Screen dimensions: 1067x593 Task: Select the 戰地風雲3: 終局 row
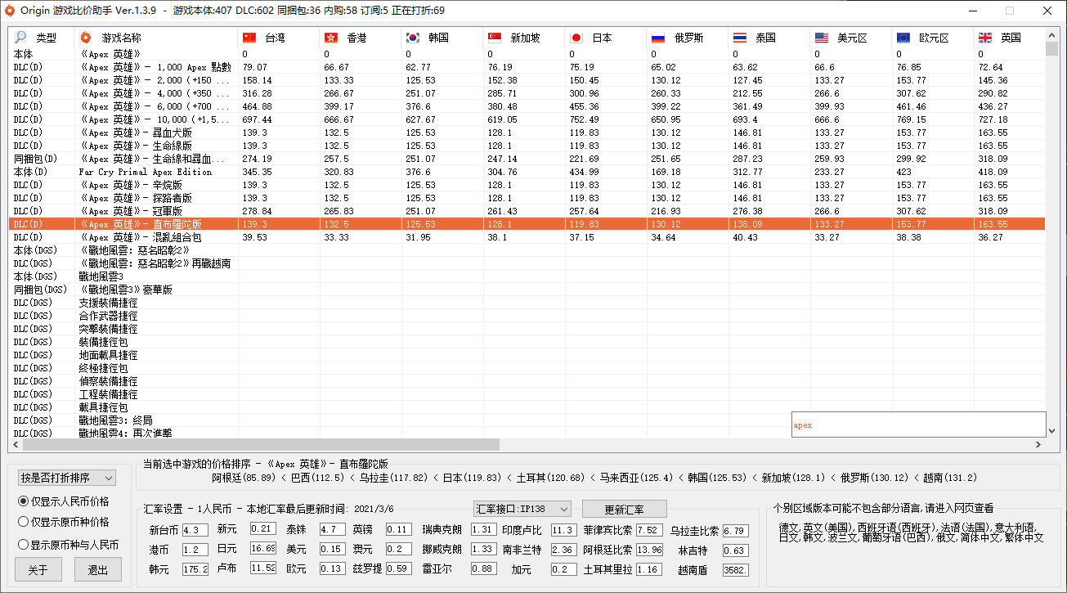click(527, 420)
